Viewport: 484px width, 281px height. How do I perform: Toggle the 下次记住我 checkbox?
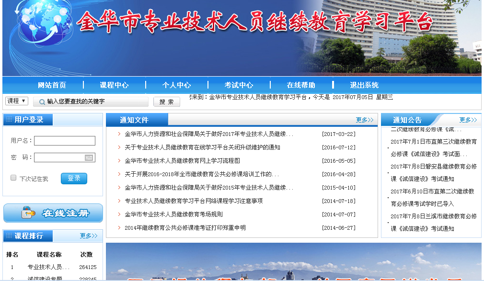click(13, 178)
